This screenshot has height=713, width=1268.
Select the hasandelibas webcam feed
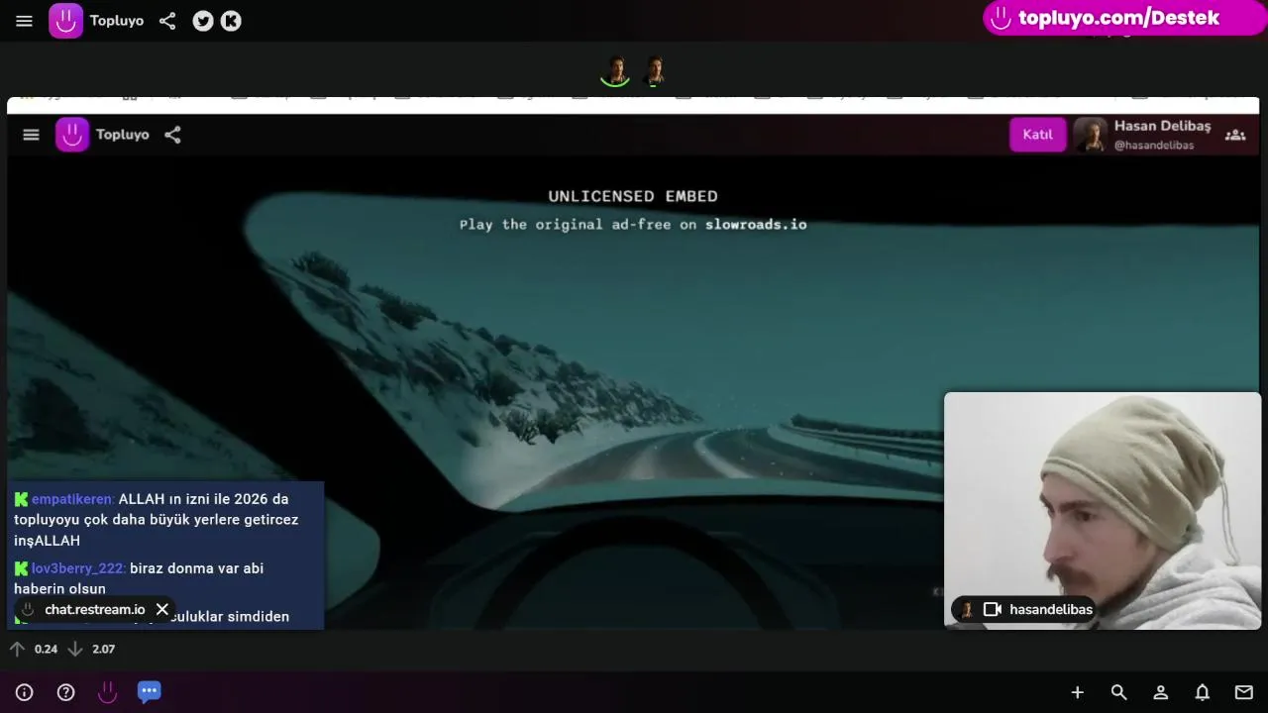(1103, 510)
